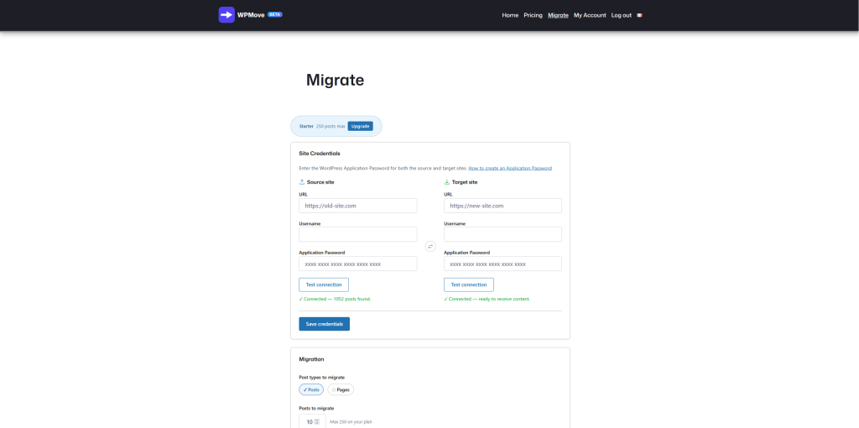Click Log out in navigation
Image resolution: width=859 pixels, height=428 pixels.
[622, 15]
